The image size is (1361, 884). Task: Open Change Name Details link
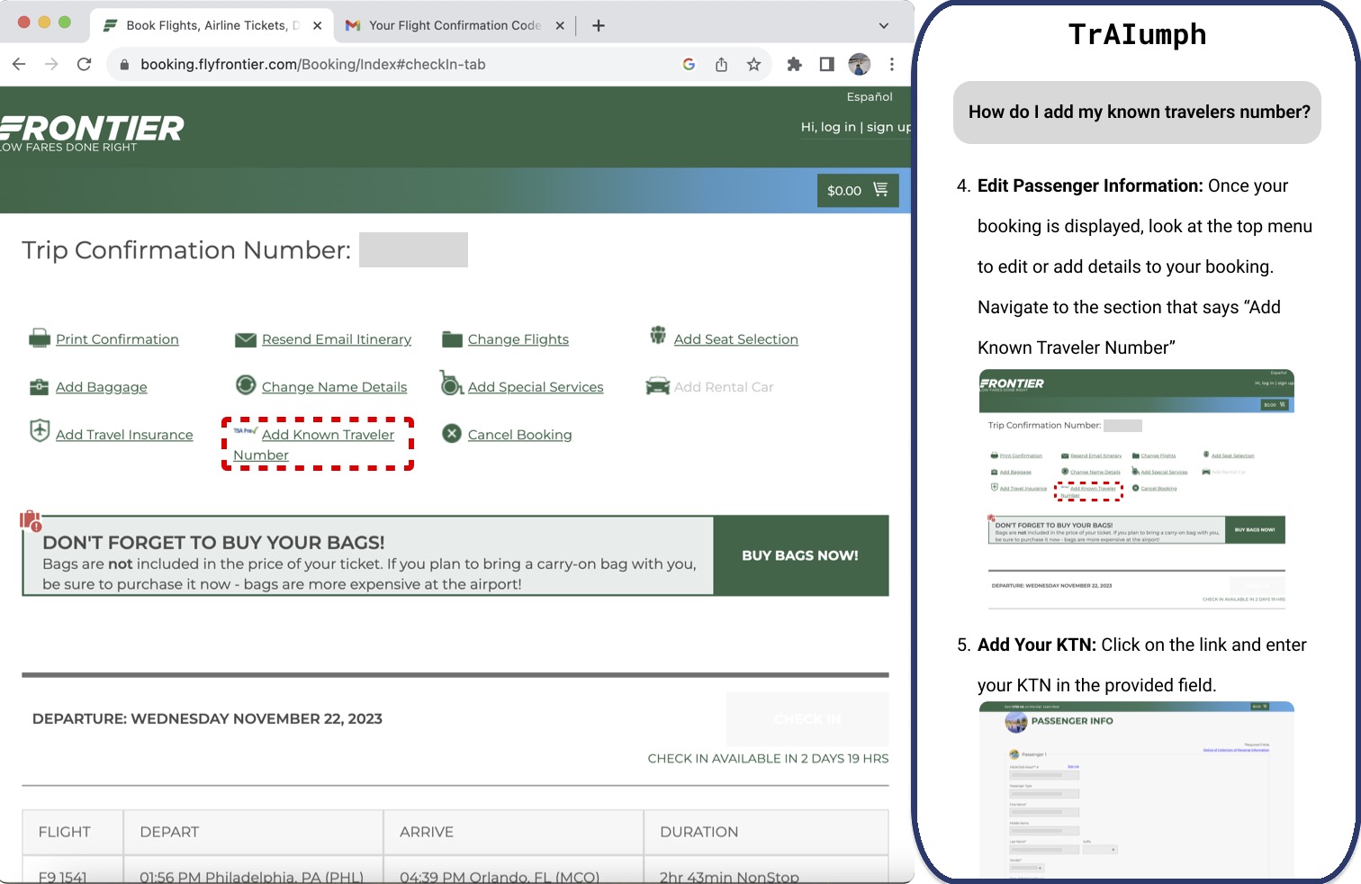click(334, 387)
